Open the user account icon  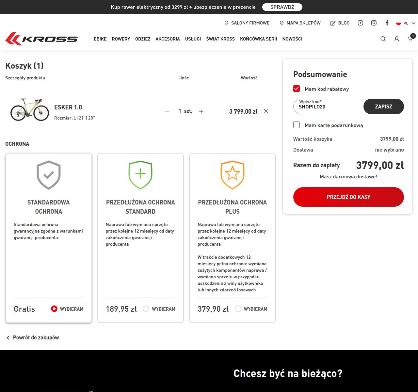pyautogui.click(x=397, y=39)
